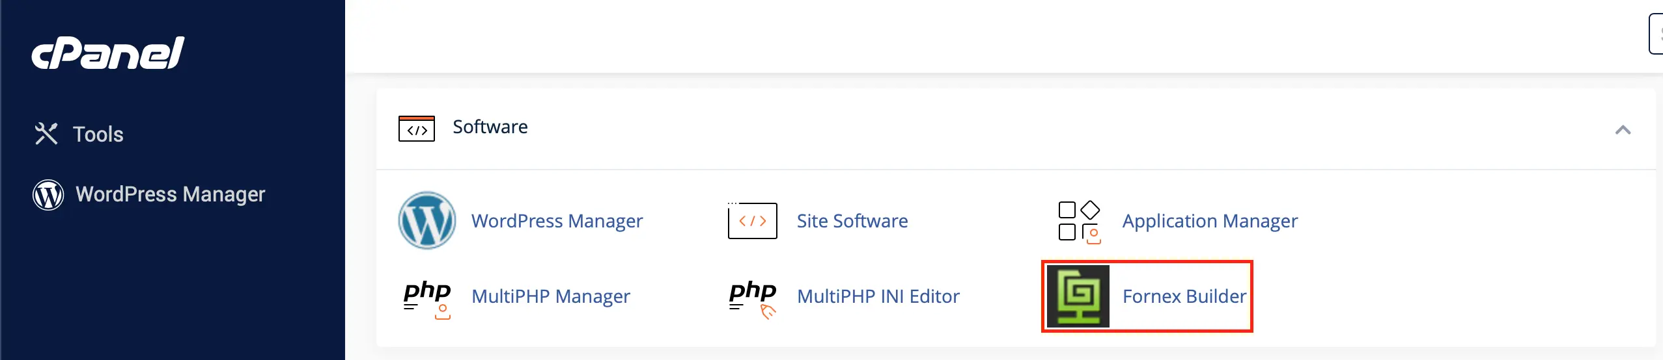Viewport: 1663px width, 360px height.
Task: Click the MultiPHP Manager php icon
Action: [x=427, y=297]
